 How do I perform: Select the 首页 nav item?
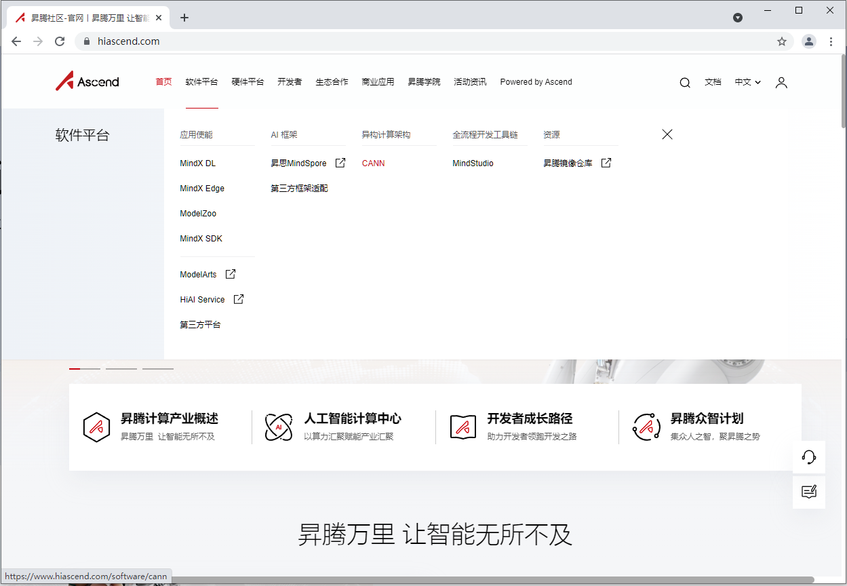click(163, 82)
